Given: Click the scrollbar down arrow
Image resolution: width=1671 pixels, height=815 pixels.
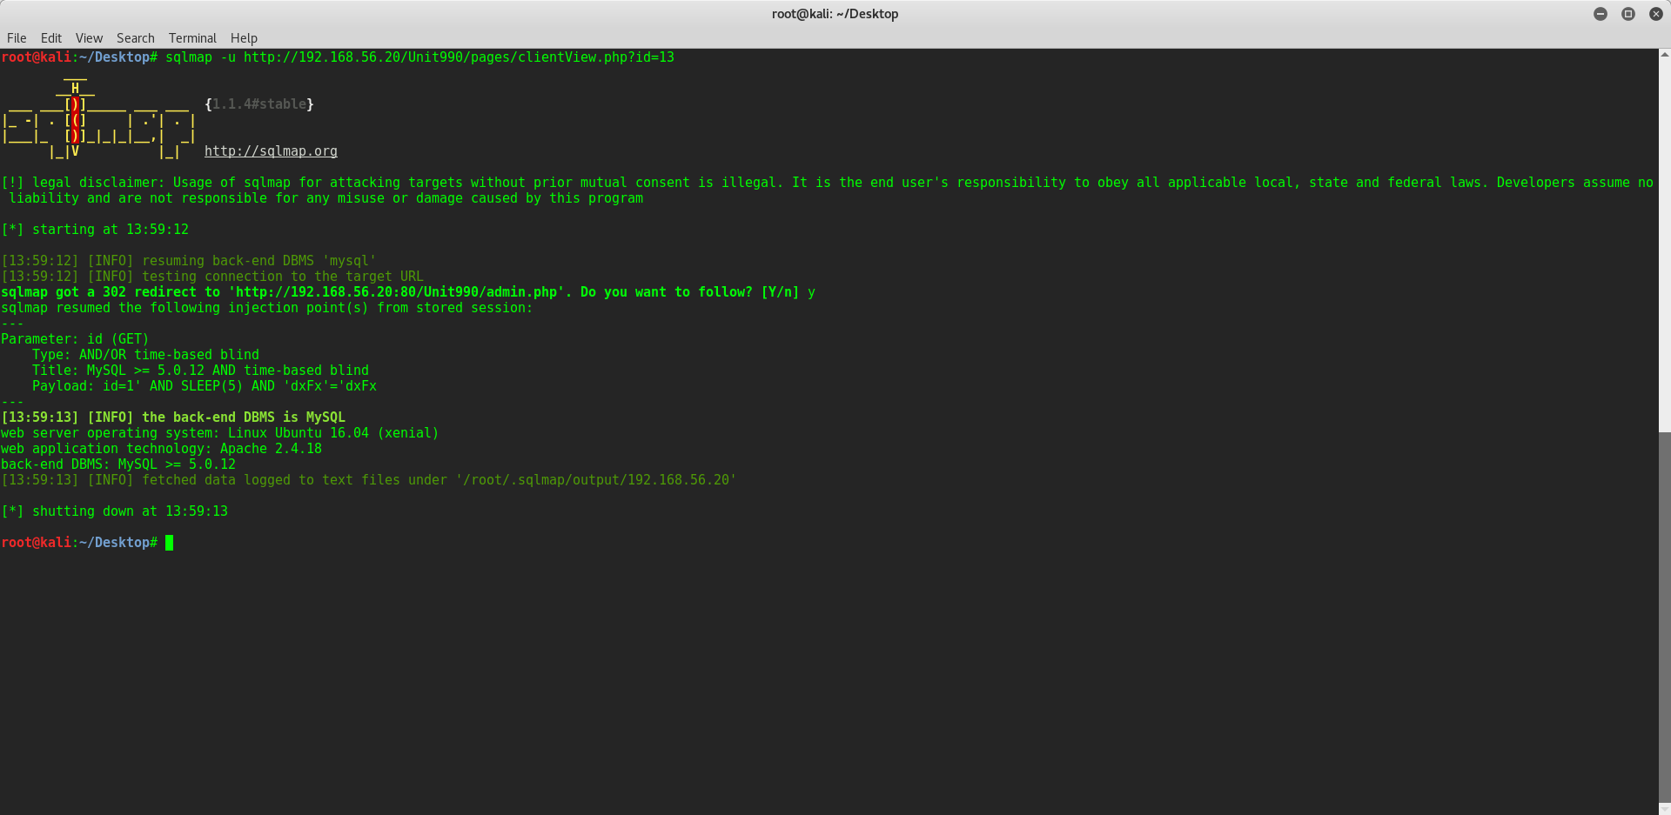Looking at the screenshot, I should [x=1665, y=809].
